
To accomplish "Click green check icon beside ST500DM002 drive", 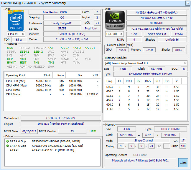I will [7, 141].
